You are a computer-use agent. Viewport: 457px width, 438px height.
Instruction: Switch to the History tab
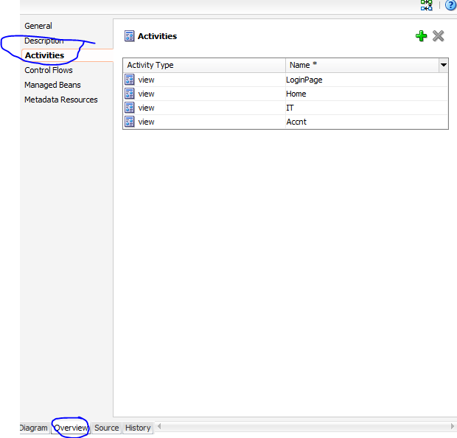[x=138, y=428]
